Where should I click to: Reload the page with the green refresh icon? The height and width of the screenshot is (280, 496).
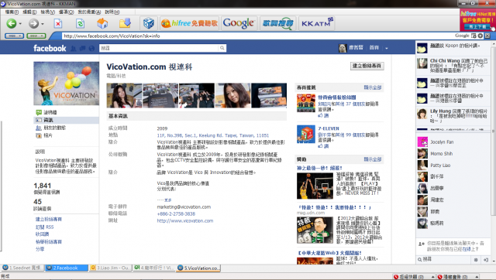pyautogui.click(x=81, y=23)
